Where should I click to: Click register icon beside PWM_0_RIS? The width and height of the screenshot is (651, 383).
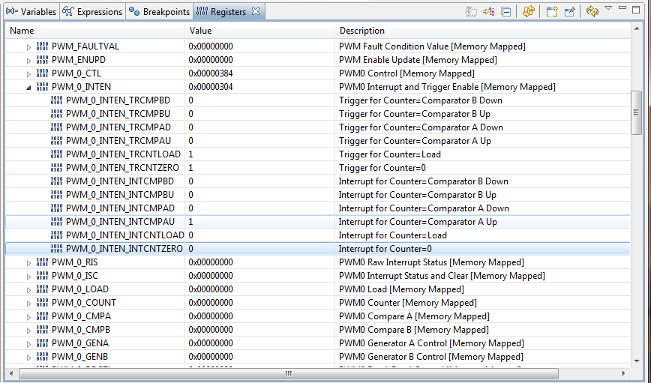[x=42, y=262]
